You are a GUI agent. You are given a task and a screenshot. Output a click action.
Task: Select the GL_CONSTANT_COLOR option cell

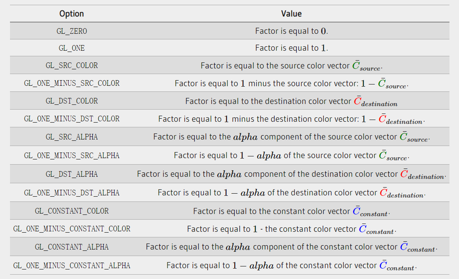tap(72, 211)
